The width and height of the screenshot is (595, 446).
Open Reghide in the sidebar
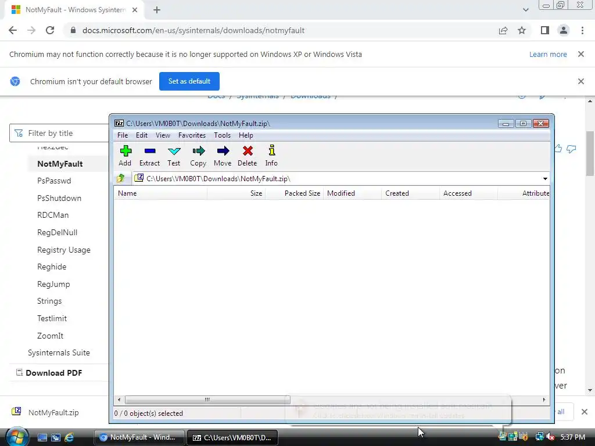pyautogui.click(x=52, y=267)
